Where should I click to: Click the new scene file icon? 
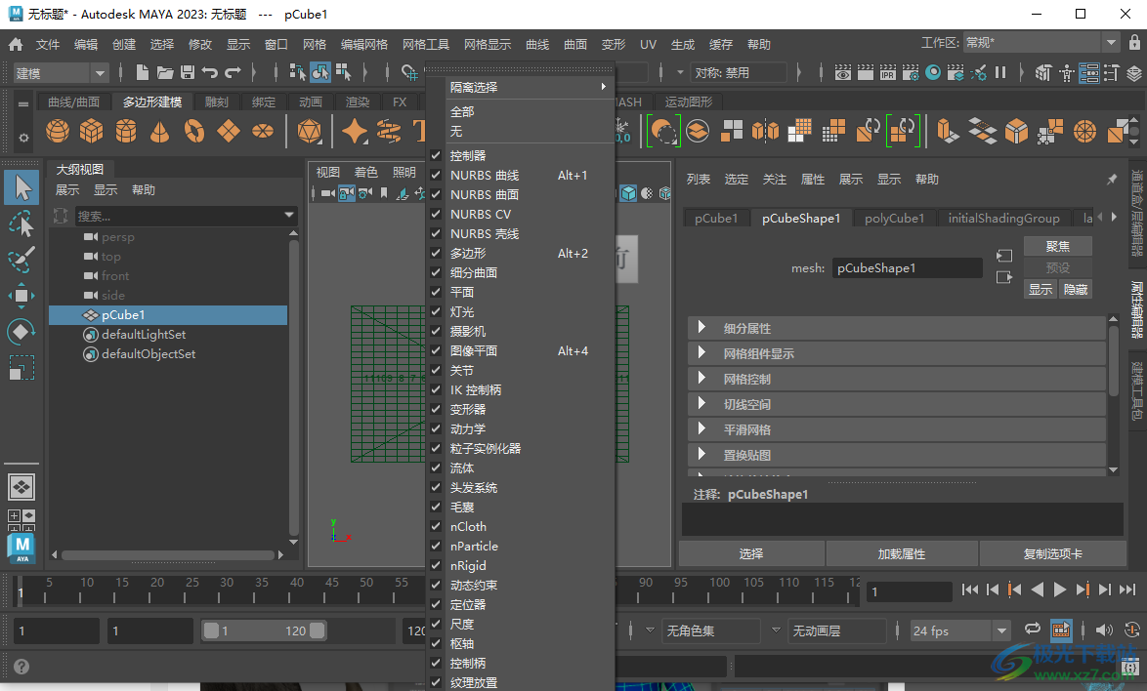(143, 72)
